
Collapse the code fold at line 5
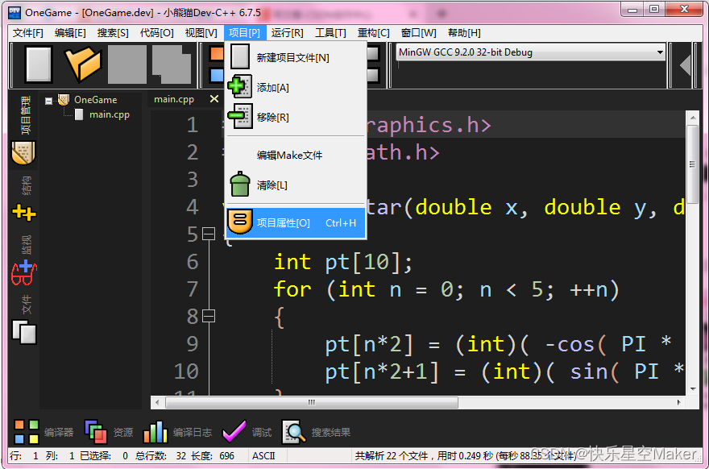pyautogui.click(x=209, y=234)
